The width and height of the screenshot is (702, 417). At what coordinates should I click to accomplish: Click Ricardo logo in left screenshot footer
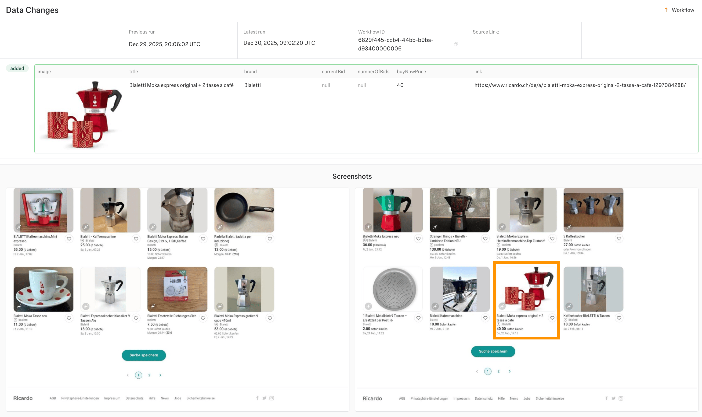click(23, 398)
